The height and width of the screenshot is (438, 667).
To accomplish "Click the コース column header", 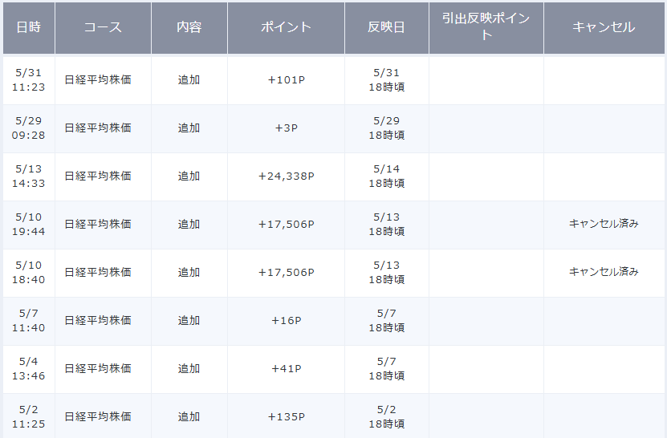I will (x=103, y=27).
